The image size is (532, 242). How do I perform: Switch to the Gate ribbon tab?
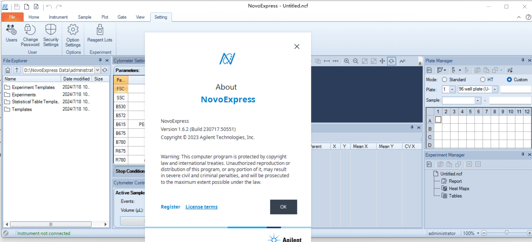tap(122, 17)
